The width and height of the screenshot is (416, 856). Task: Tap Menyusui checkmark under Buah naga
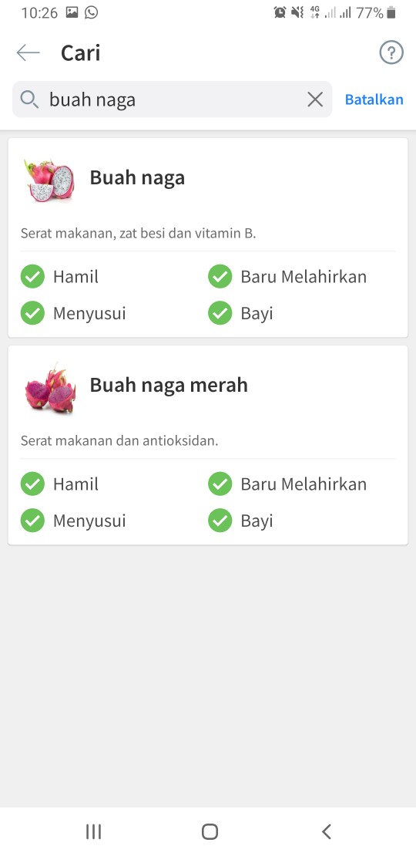(x=32, y=313)
